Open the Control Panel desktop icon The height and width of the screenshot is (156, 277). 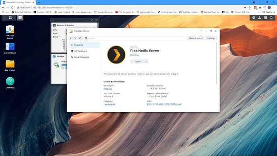tap(10, 48)
